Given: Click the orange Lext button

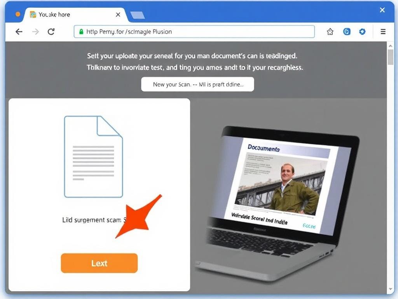Looking at the screenshot, I should point(99,263).
